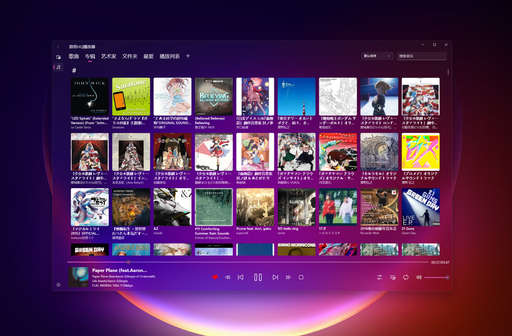Image resolution: width=512 pixels, height=336 pixels.
Task: Switch to the 文件夹 tab
Action: click(x=130, y=56)
